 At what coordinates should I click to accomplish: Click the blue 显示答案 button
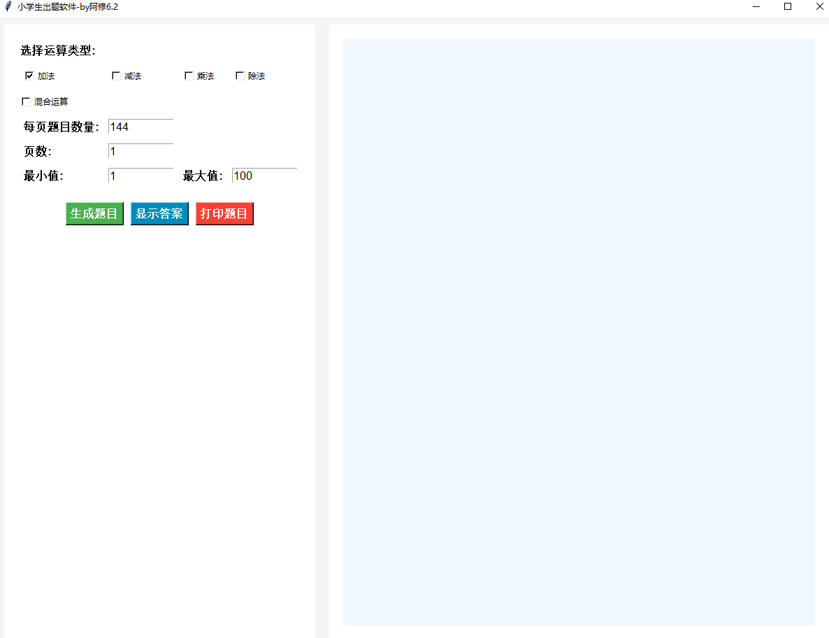click(x=159, y=214)
